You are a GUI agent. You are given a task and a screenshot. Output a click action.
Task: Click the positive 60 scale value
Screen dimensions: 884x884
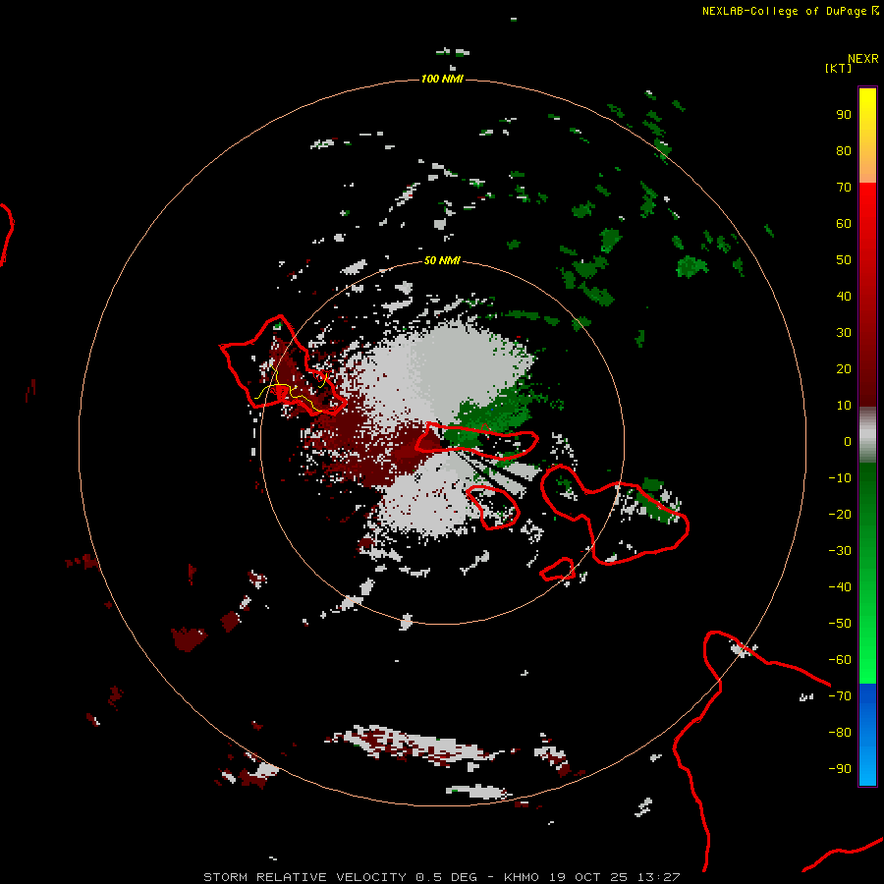844,223
